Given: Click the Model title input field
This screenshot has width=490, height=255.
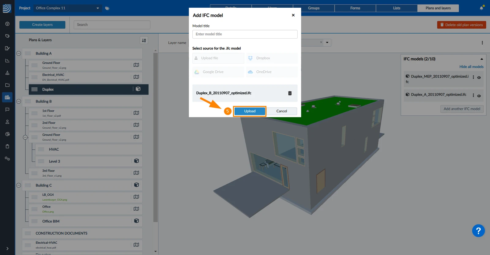Looking at the screenshot, I should tap(245, 34).
